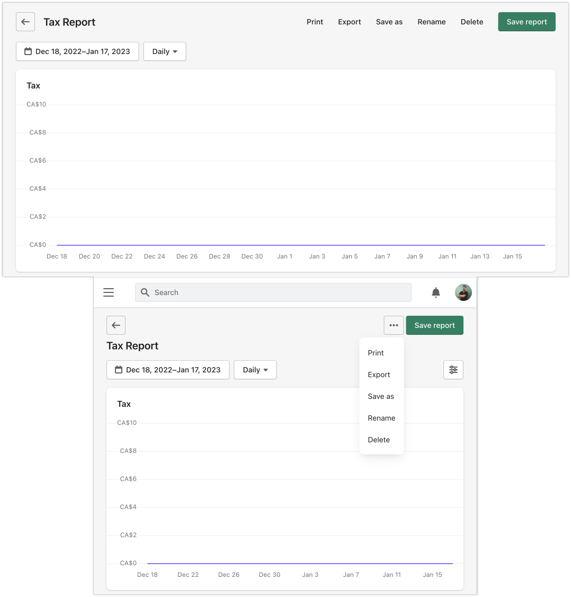Click the notifications bell icon
Viewport: 571px width, 597px height.
click(436, 292)
